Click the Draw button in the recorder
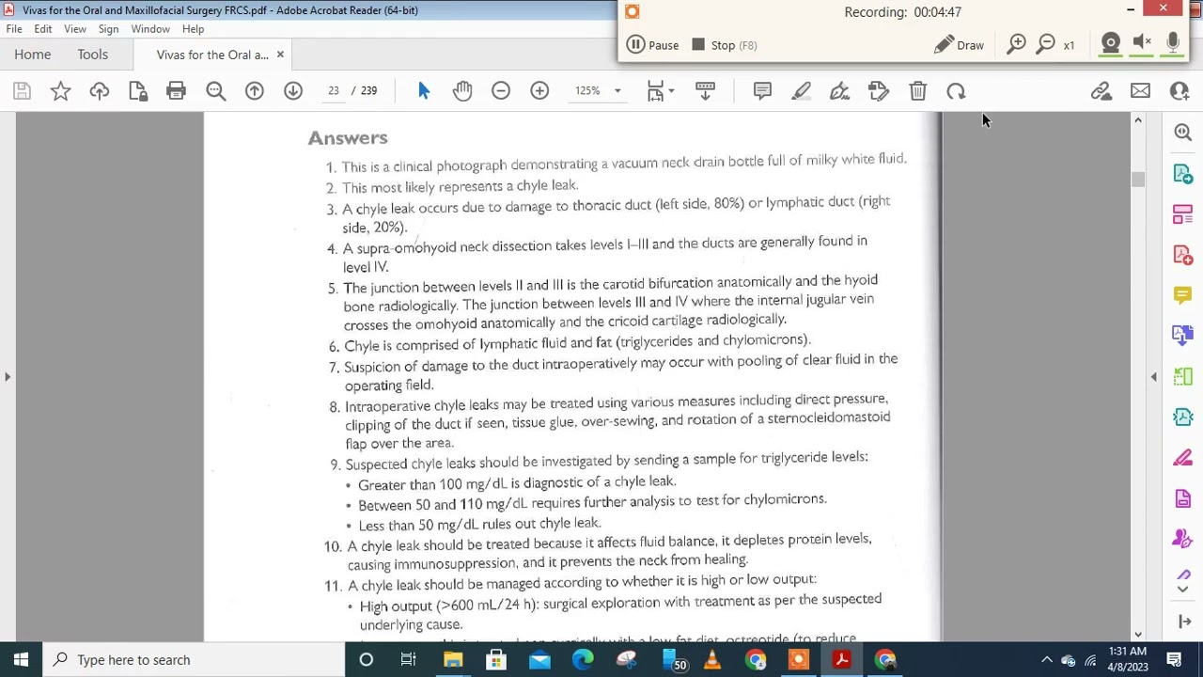This screenshot has height=677, width=1203. pos(959,45)
